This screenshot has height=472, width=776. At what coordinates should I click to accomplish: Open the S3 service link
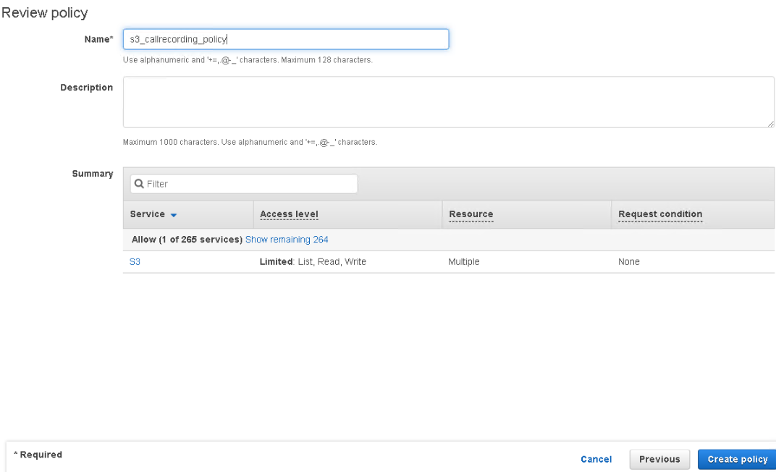[135, 262]
